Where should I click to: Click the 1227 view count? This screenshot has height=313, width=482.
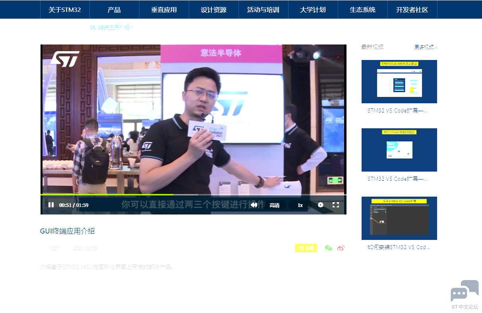click(x=54, y=249)
